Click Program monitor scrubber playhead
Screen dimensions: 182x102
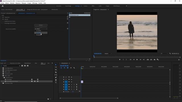tap(94, 56)
